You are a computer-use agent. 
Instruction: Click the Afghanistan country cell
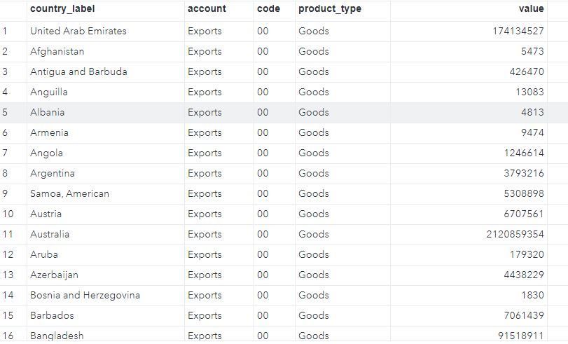pyautogui.click(x=57, y=51)
